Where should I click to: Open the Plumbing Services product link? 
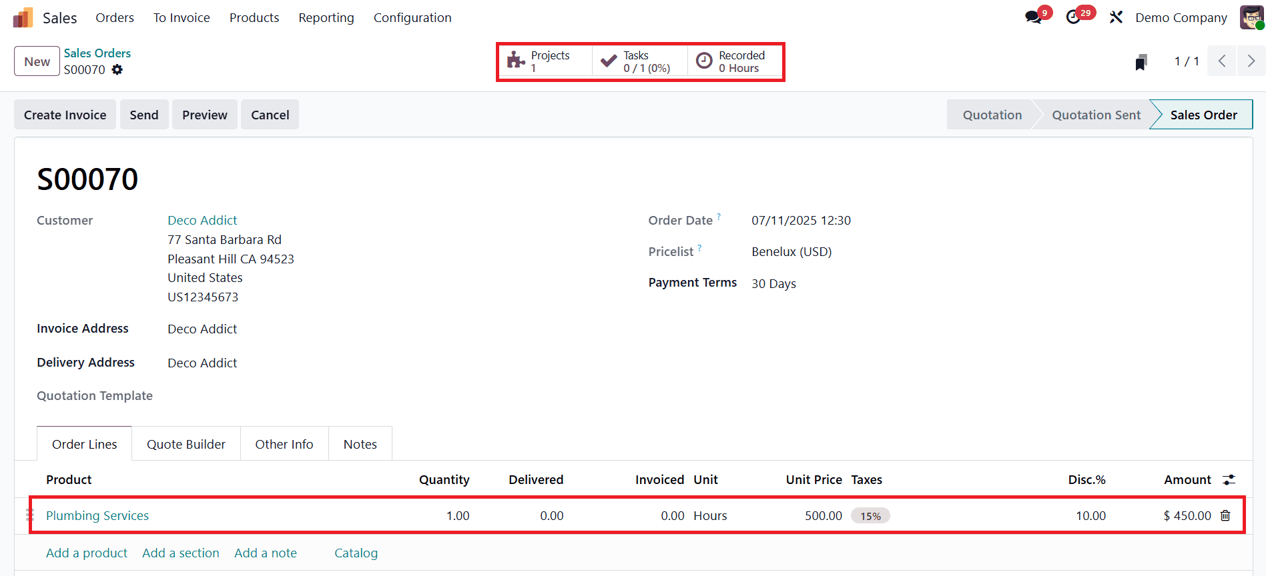pyautogui.click(x=97, y=515)
